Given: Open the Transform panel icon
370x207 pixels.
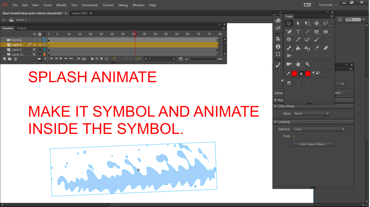Looking at the screenshot, I should click(278, 54).
